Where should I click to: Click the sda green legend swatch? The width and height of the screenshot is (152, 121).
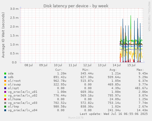pyautogui.click(x=5, y=74)
